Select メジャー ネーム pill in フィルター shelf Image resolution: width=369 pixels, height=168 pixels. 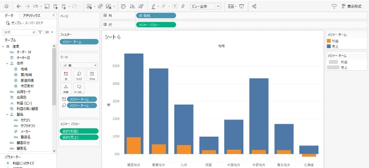(x=79, y=42)
